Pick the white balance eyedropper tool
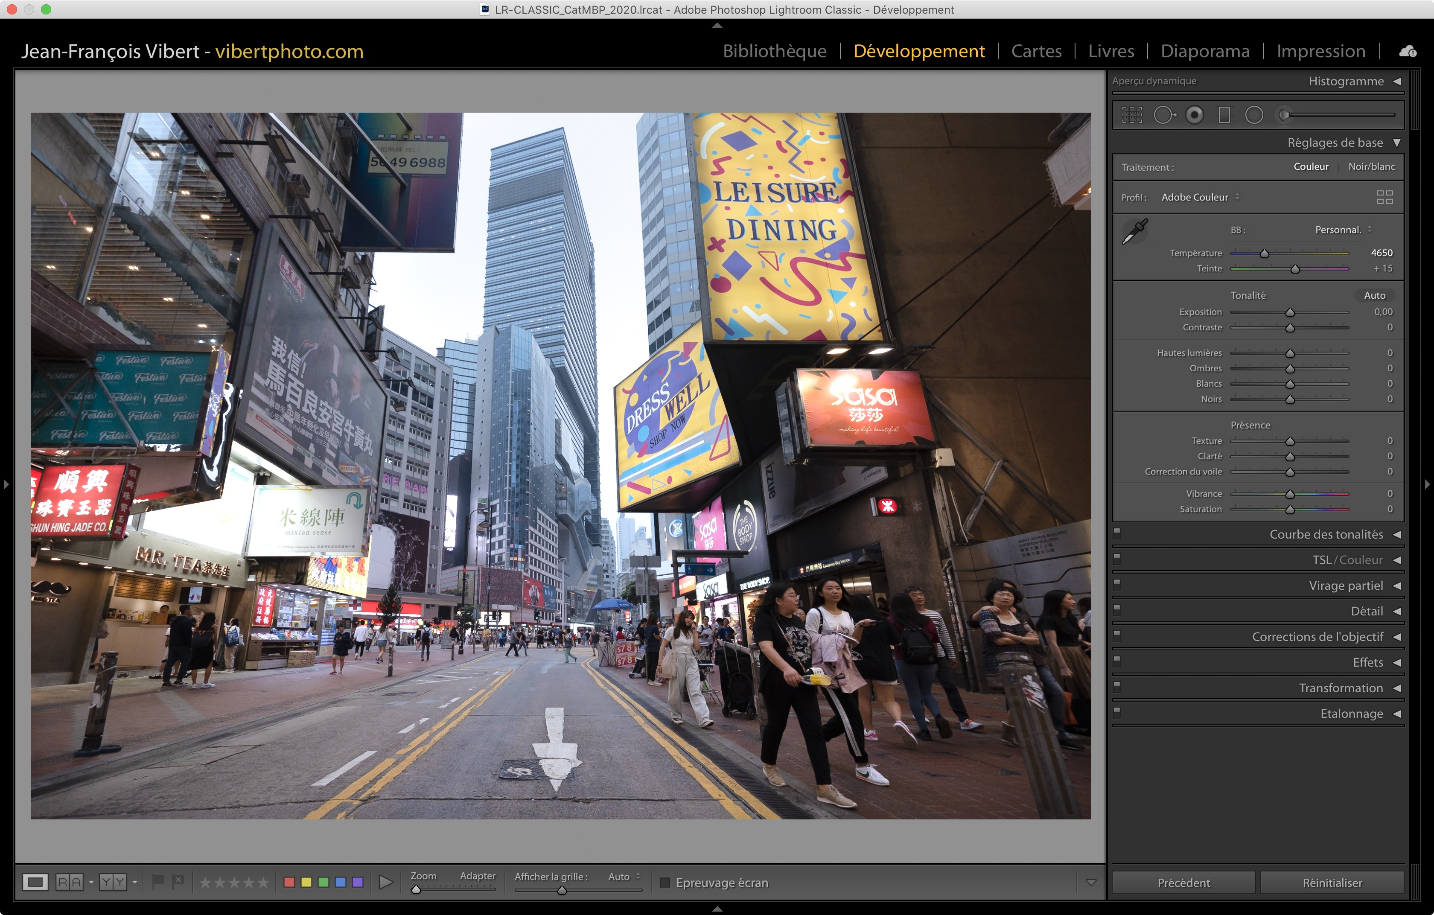1434x915 pixels. pyautogui.click(x=1134, y=232)
